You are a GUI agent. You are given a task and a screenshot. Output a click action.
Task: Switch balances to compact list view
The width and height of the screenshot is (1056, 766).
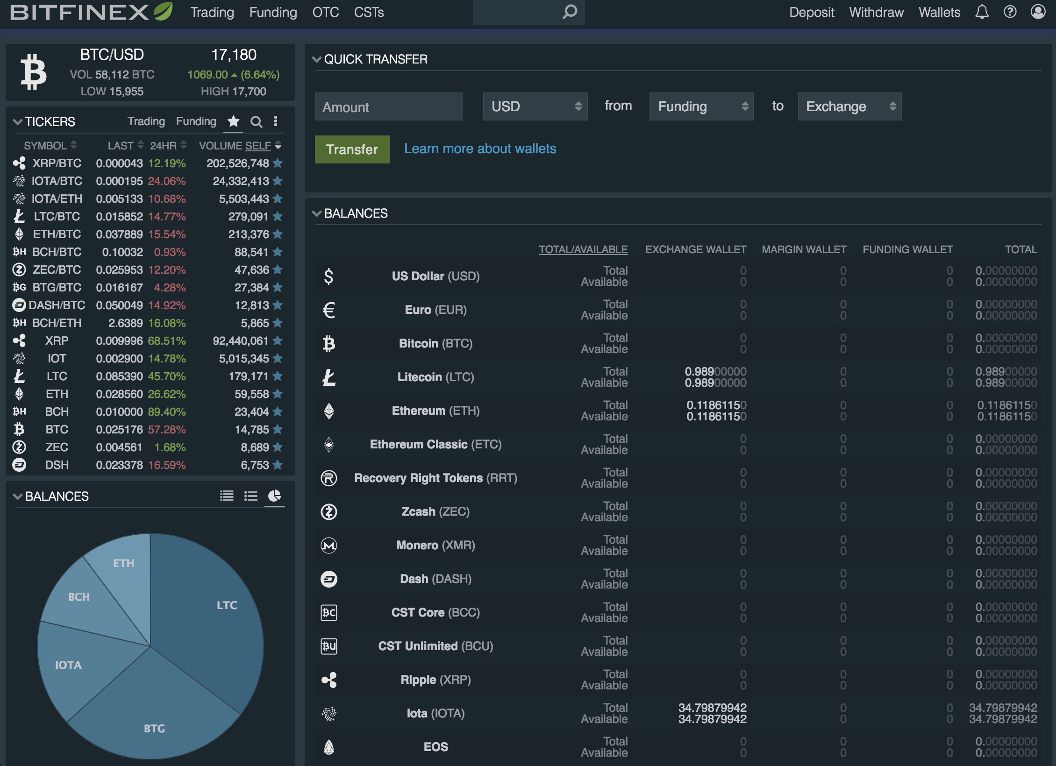point(251,496)
